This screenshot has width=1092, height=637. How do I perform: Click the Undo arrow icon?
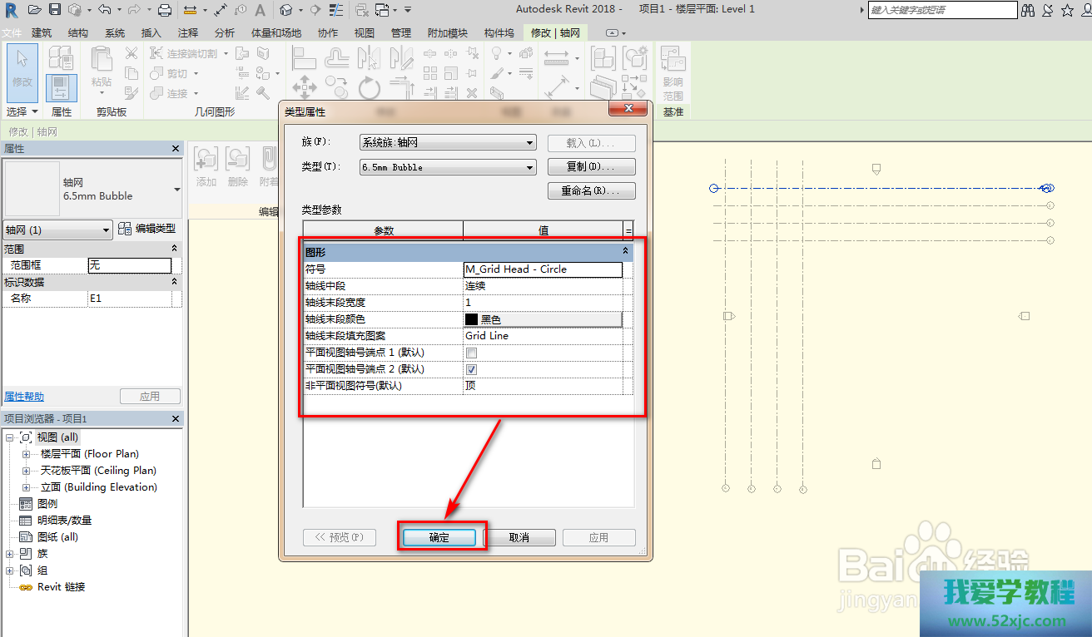(x=104, y=10)
